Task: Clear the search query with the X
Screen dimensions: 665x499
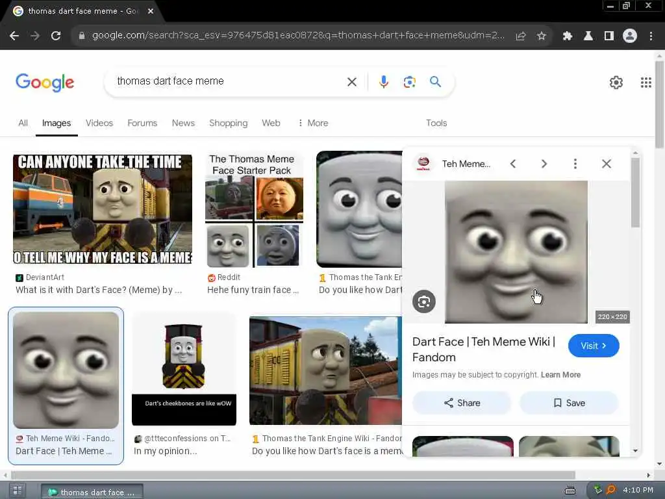Action: 352,82
